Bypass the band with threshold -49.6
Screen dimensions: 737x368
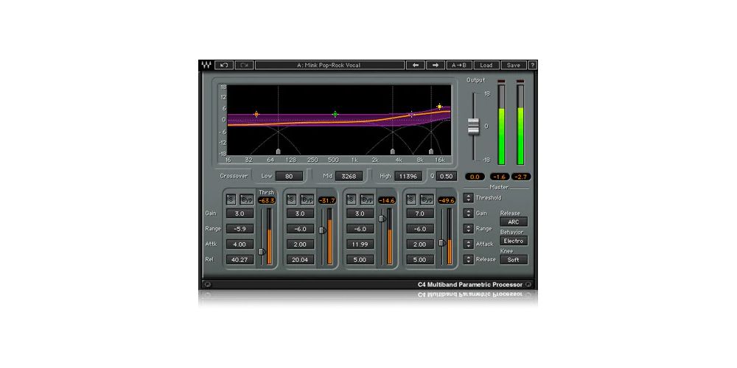pos(427,199)
